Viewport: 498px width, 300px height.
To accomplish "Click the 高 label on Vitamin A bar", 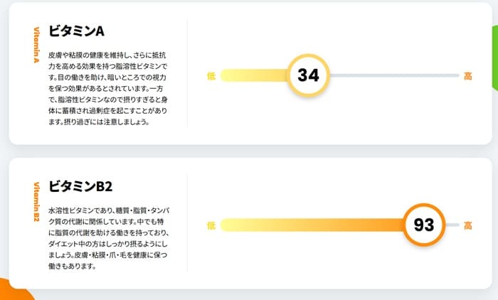I will (x=468, y=76).
